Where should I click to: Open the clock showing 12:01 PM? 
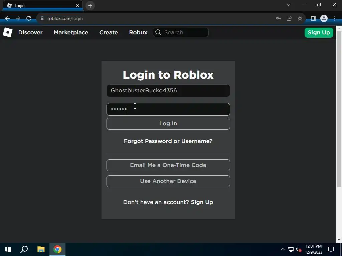click(313, 249)
